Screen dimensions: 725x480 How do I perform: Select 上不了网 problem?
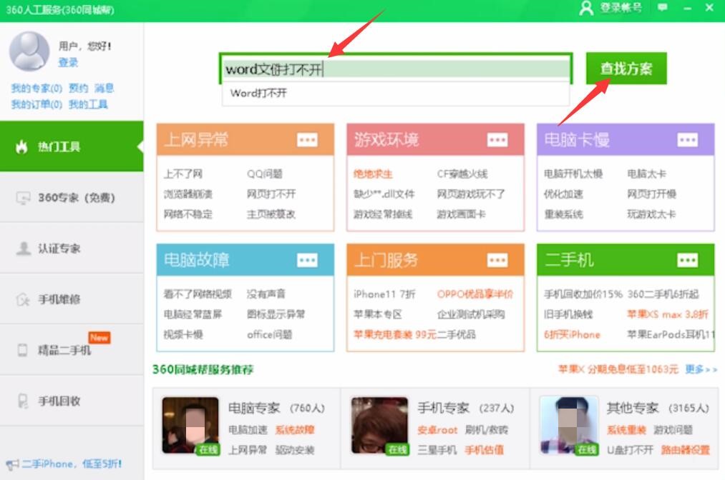point(183,174)
